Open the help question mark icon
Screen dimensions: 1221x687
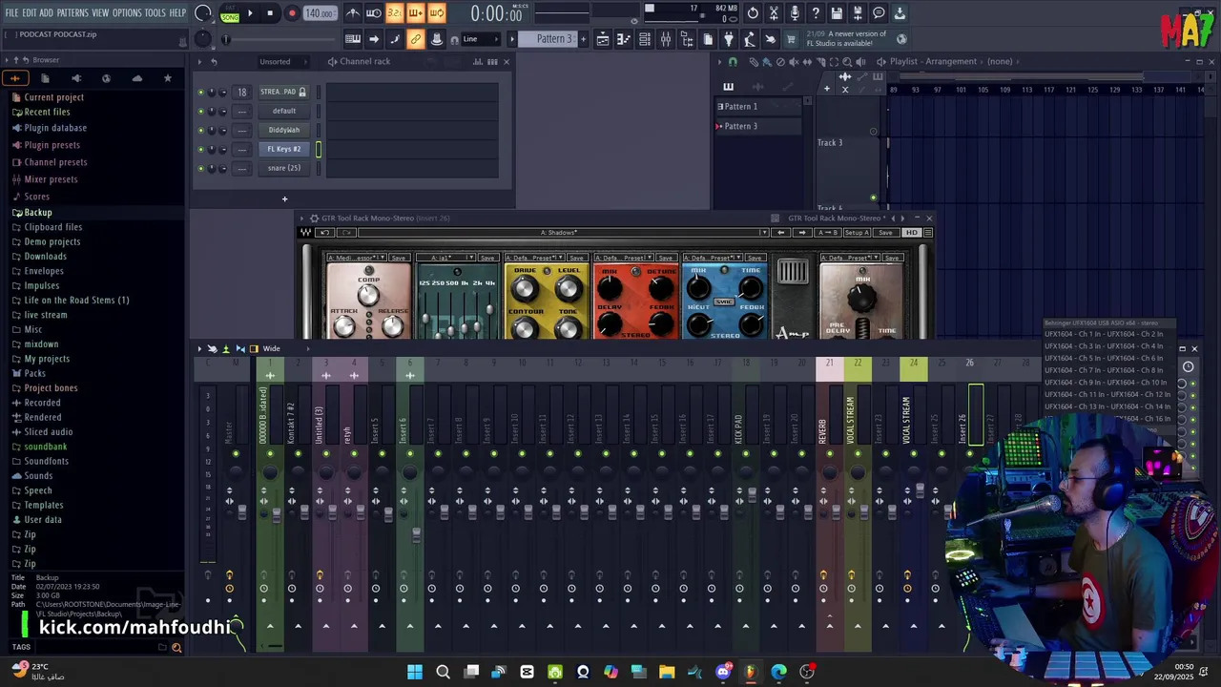816,13
